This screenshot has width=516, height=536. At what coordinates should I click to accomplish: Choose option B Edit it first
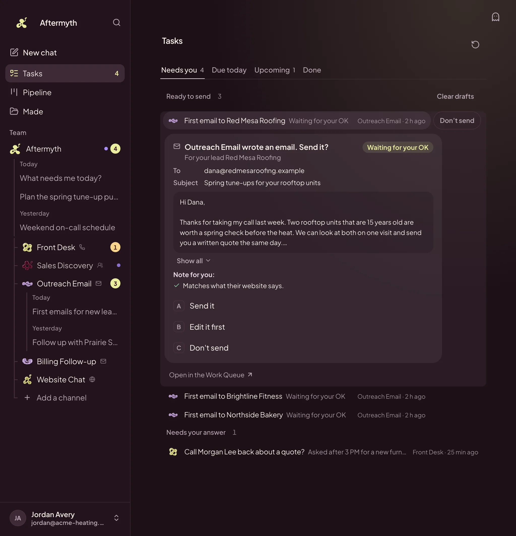pos(303,327)
